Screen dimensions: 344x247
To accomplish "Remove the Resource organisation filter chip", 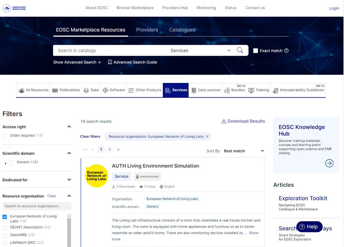I will [x=207, y=137].
